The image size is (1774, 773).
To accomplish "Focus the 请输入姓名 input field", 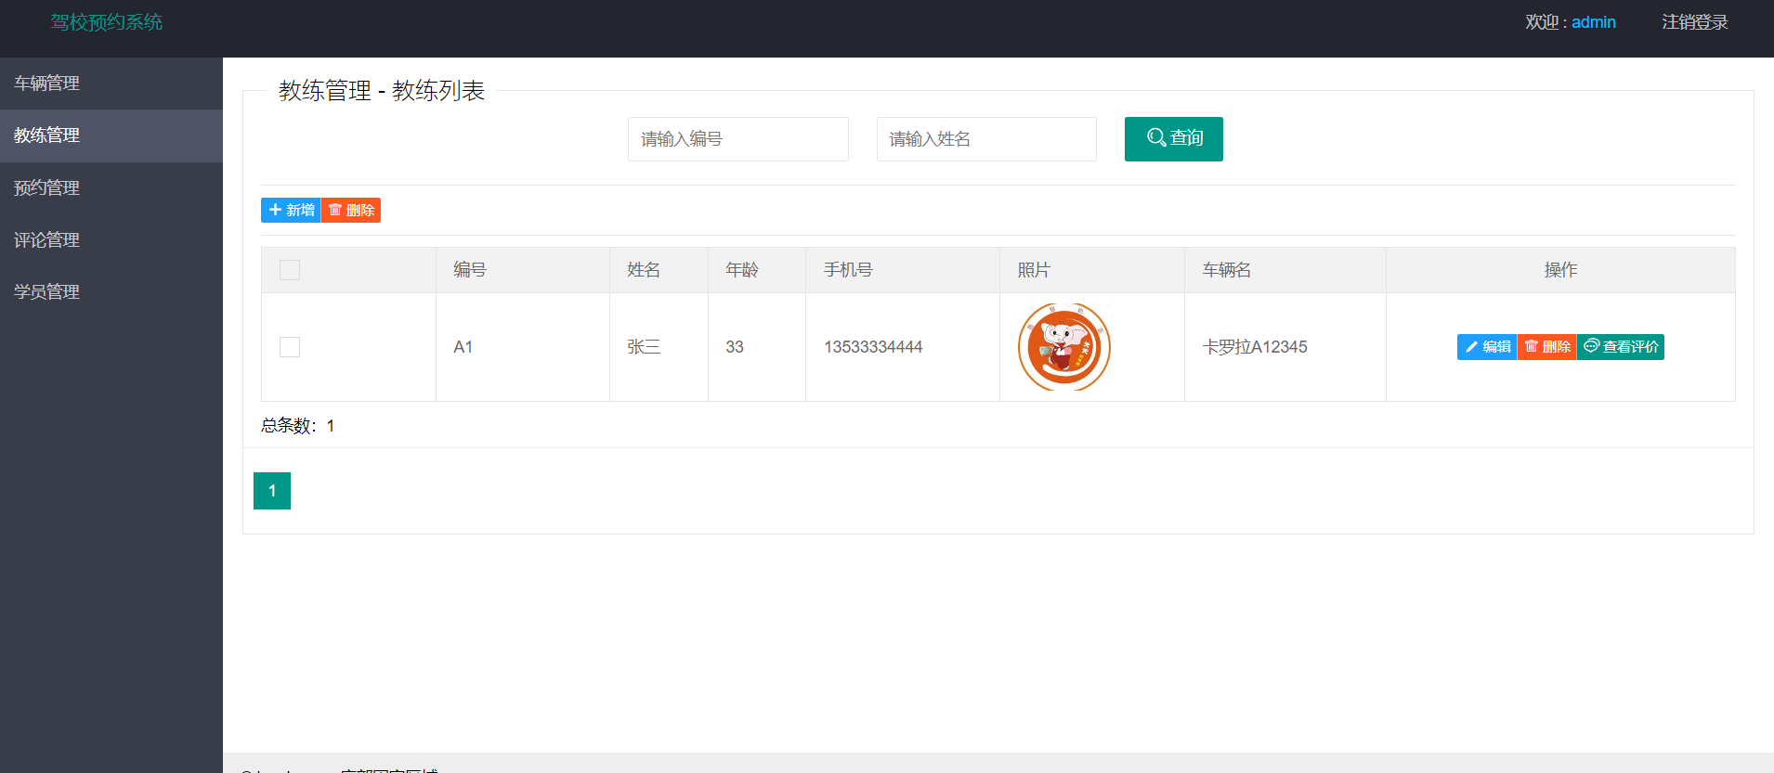I will [986, 139].
